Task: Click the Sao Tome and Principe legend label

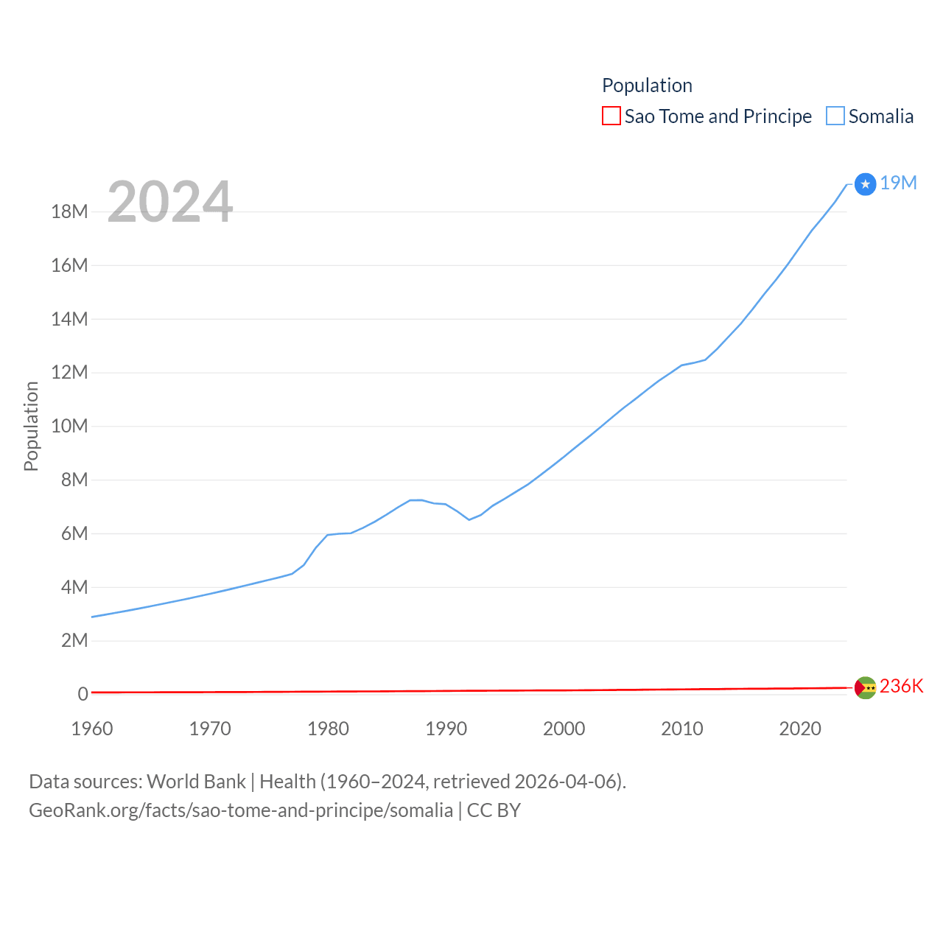Action: point(718,116)
